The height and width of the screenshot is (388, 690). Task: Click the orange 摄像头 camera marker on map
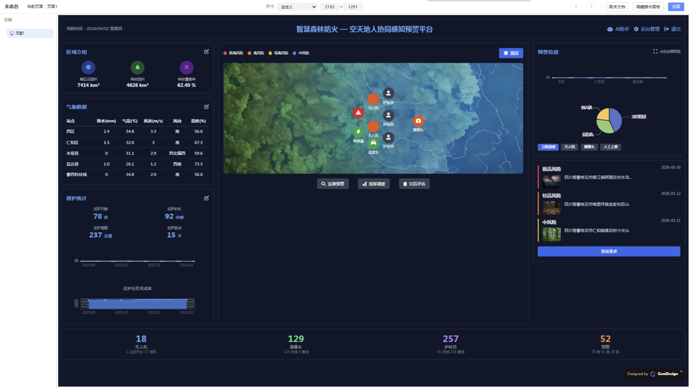coord(418,121)
